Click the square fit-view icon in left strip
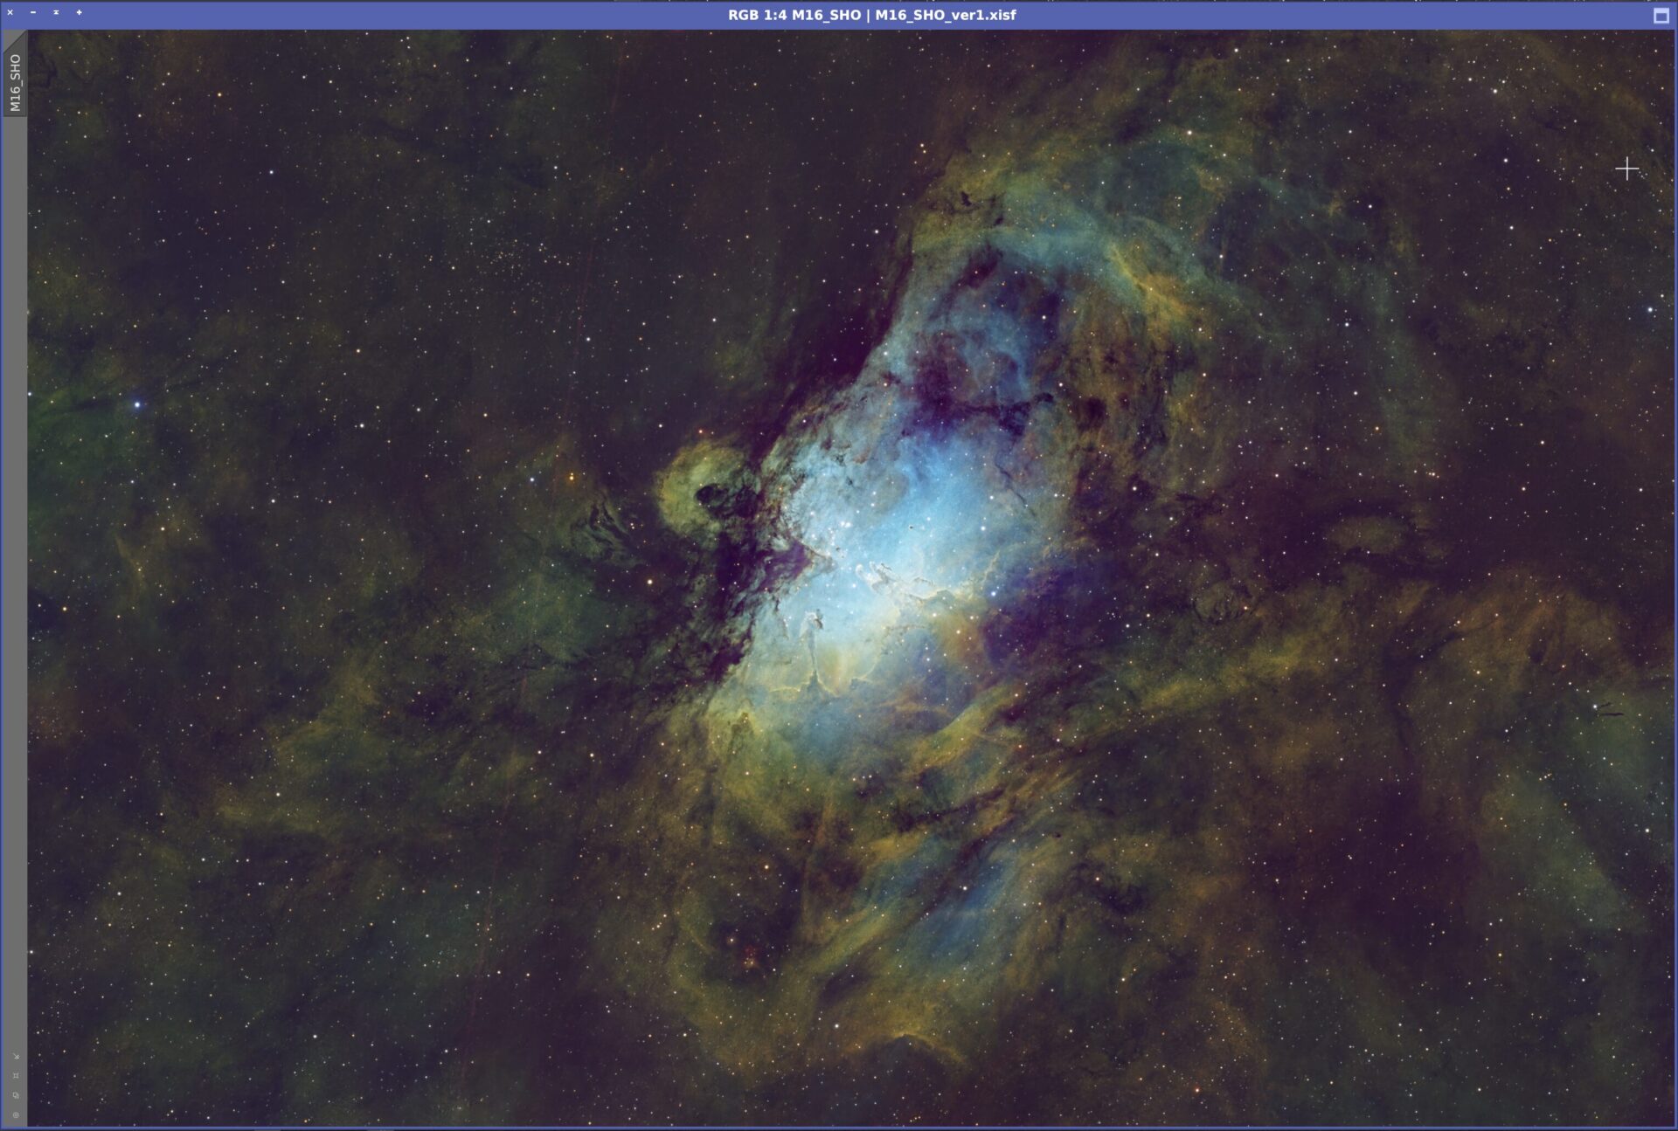 tap(15, 1076)
